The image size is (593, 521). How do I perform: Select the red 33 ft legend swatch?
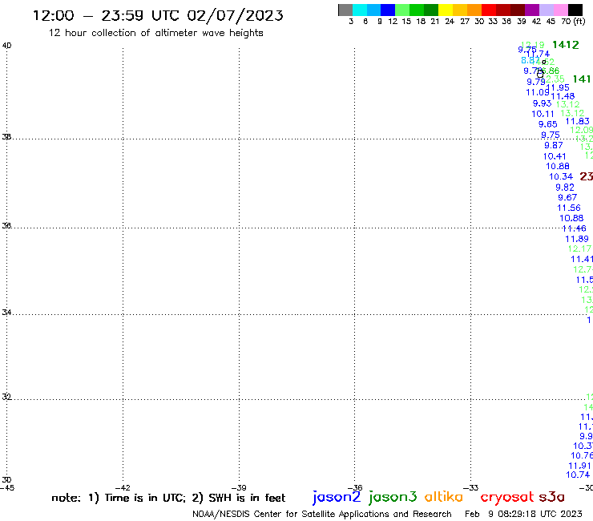pyautogui.click(x=489, y=10)
